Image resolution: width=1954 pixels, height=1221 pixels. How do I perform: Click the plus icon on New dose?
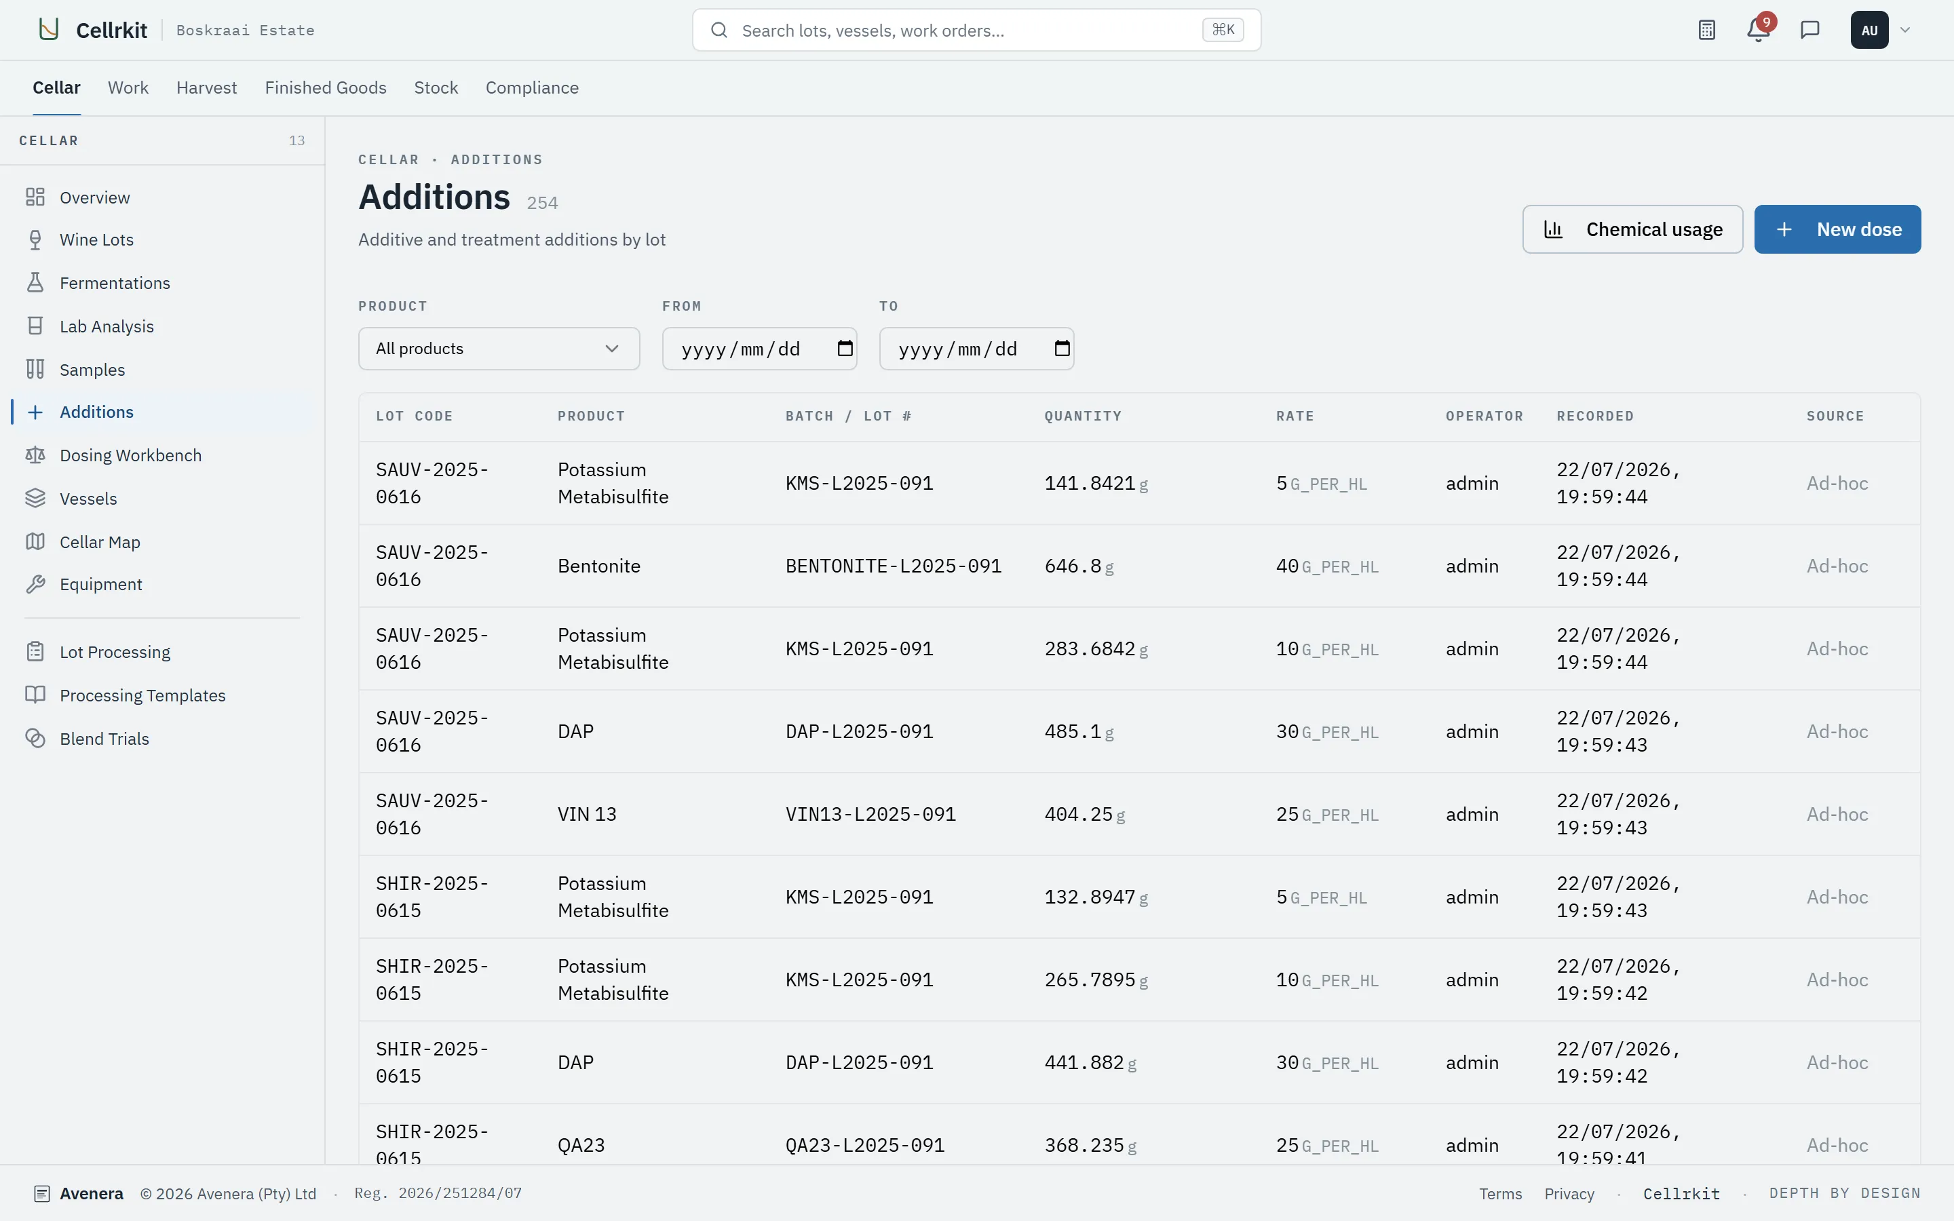[x=1784, y=229]
